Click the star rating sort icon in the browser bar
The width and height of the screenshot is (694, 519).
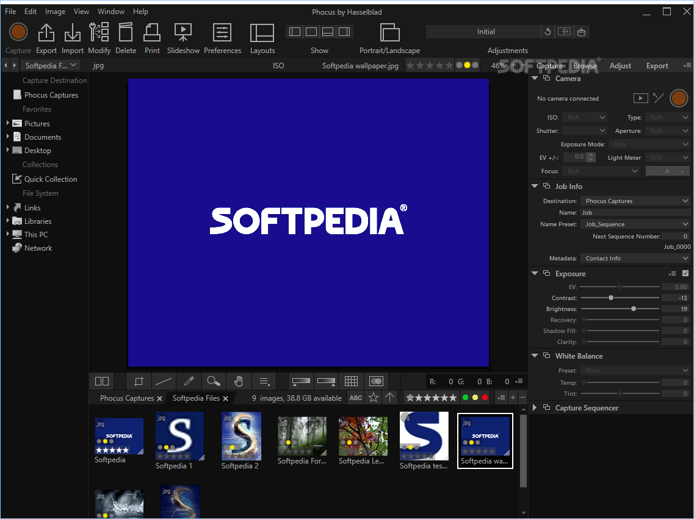pyautogui.click(x=374, y=398)
